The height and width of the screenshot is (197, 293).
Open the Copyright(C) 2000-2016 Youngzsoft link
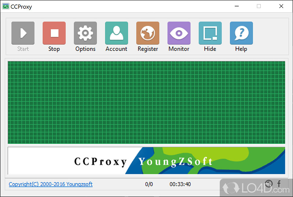click(x=51, y=184)
